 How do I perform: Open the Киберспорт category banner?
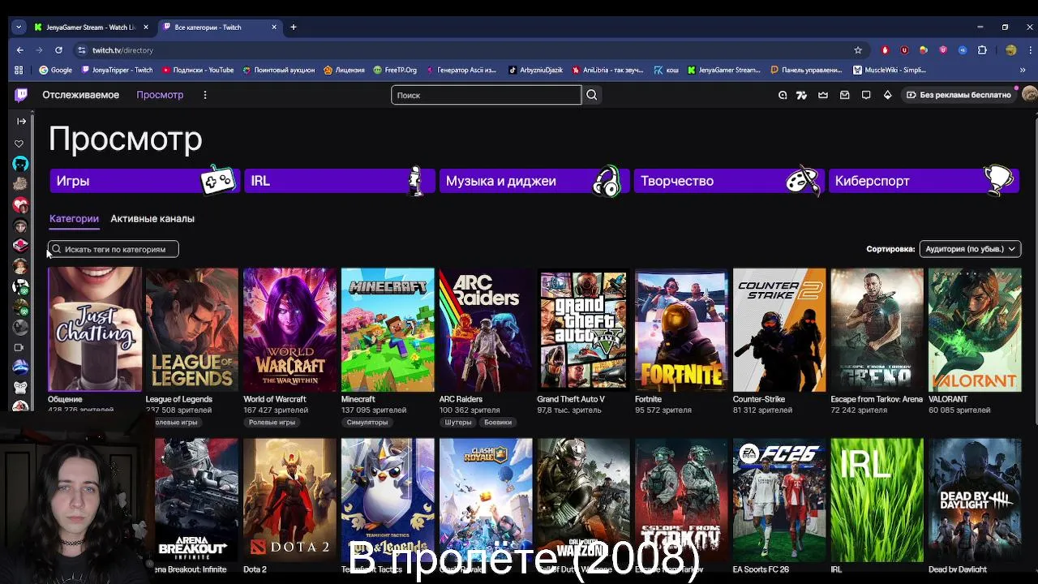click(923, 181)
